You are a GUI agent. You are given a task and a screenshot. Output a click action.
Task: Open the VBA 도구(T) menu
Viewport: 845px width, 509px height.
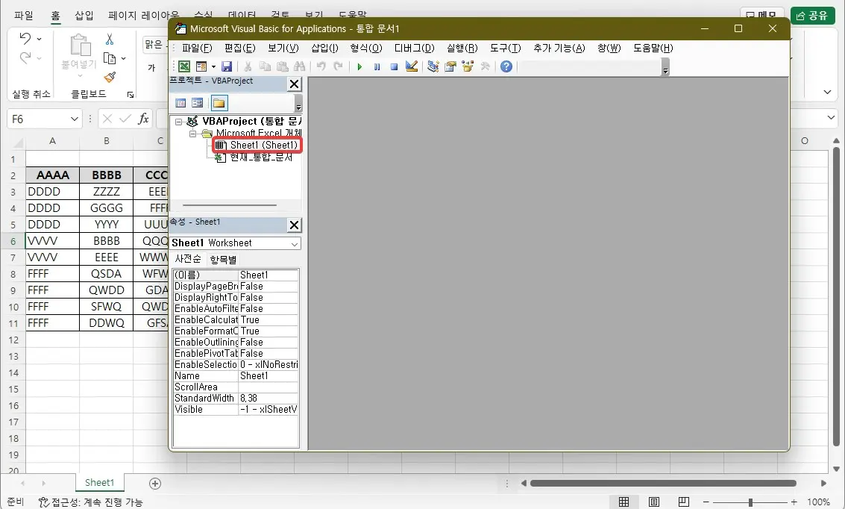pos(505,48)
